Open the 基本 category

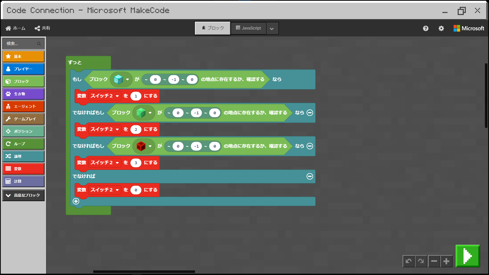coord(23,56)
